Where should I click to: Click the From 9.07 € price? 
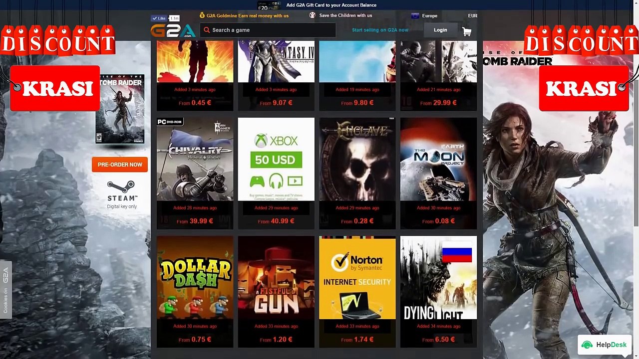click(276, 103)
